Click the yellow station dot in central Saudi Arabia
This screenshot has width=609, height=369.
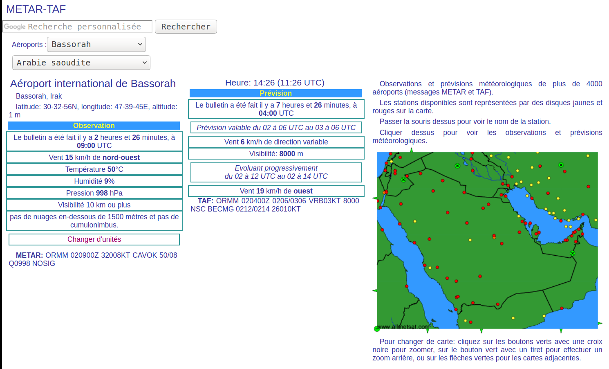[x=470, y=240]
